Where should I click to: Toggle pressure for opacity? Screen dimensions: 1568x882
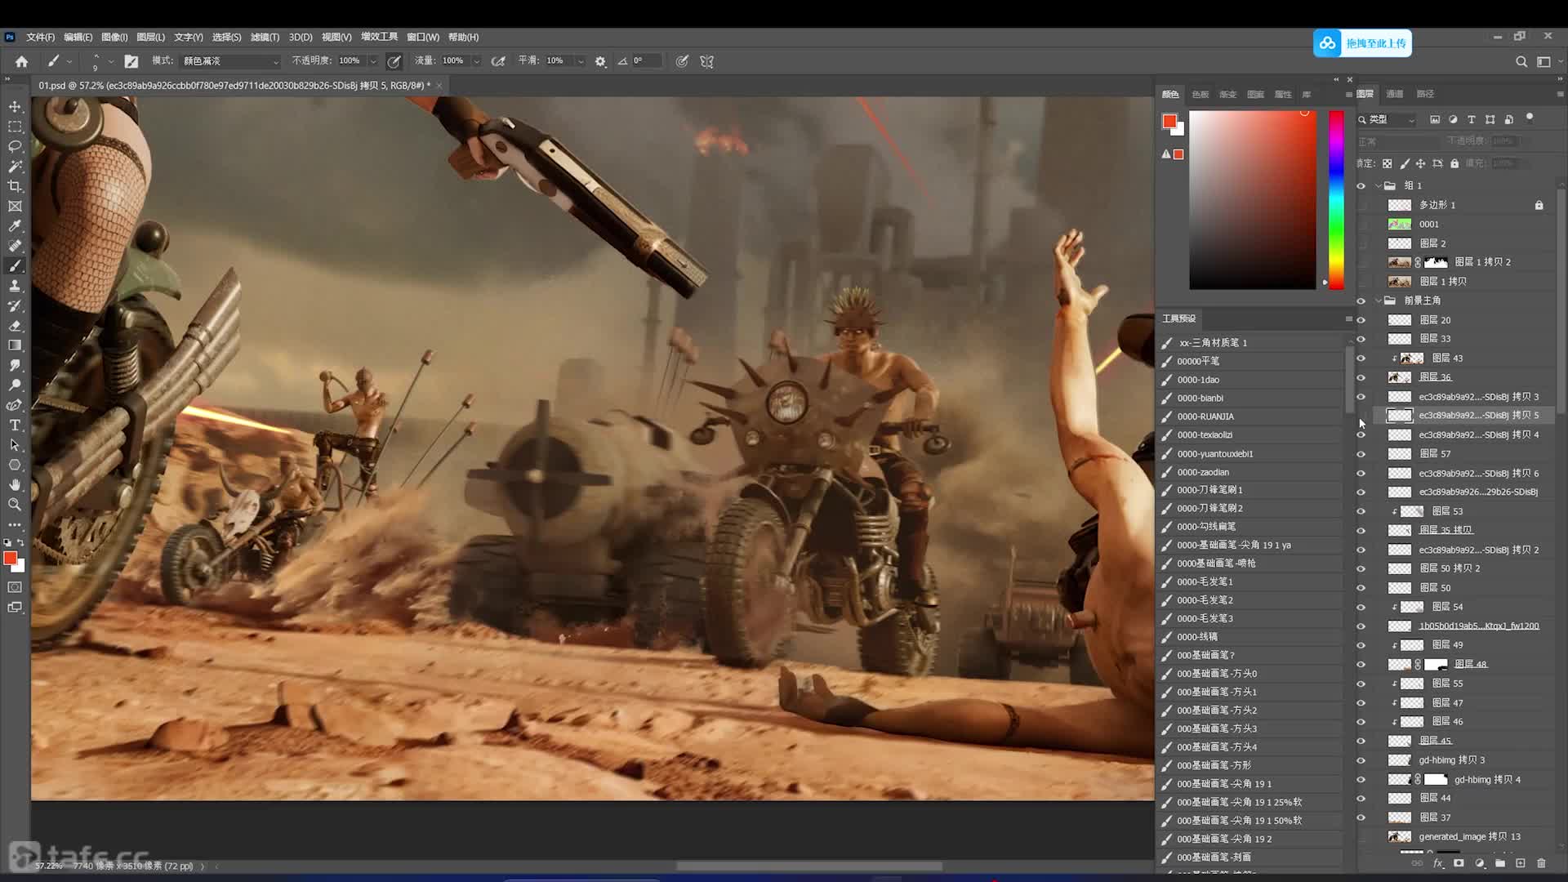[x=394, y=61]
